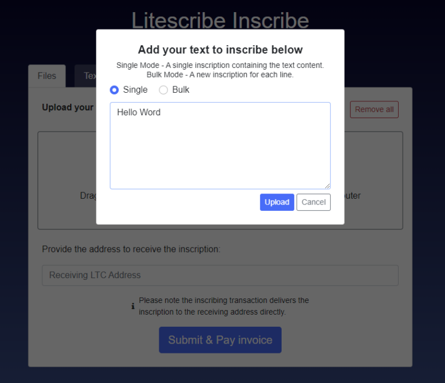Screen dimensions: 445x383
Task: Click the "Please note the inscribing transaction" notice
Action: [x=224, y=306]
